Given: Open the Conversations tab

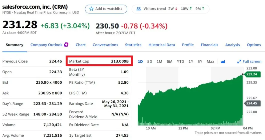Looking at the screenshot, I should pyautogui.click(x=105, y=45).
